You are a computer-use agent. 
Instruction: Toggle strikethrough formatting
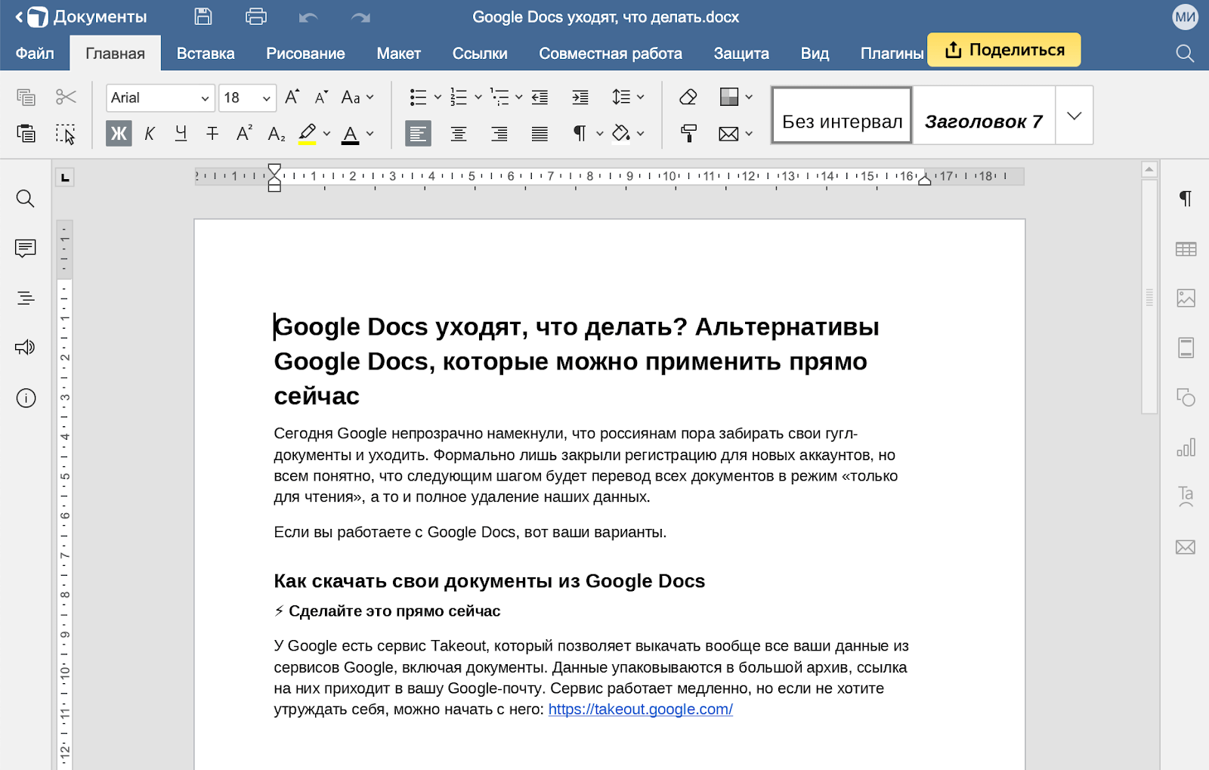(x=212, y=134)
